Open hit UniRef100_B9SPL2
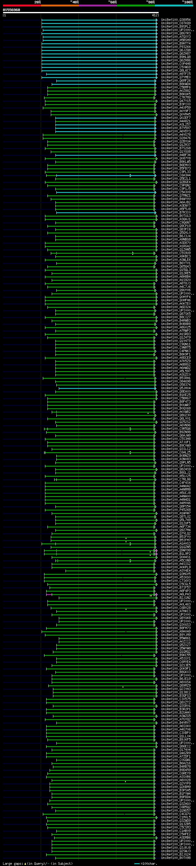 coord(176,26)
